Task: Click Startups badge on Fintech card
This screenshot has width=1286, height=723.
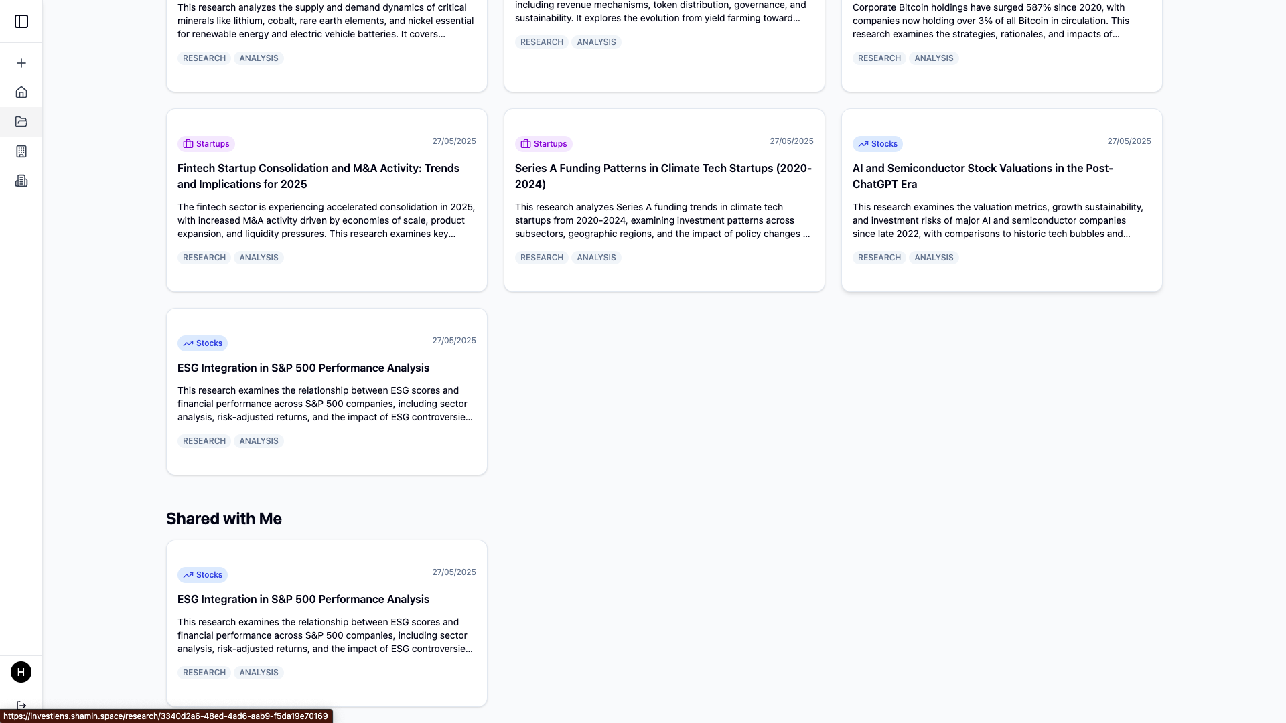Action: (206, 144)
